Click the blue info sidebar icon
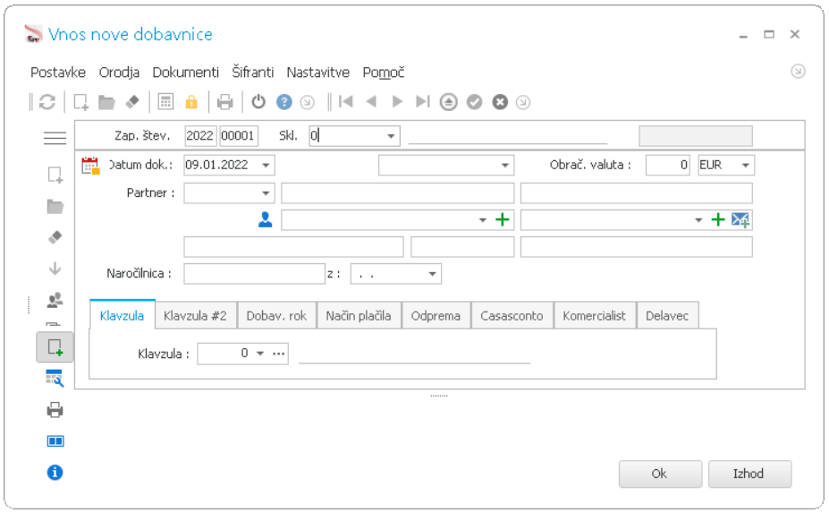Image resolution: width=829 pixels, height=513 pixels. click(55, 472)
